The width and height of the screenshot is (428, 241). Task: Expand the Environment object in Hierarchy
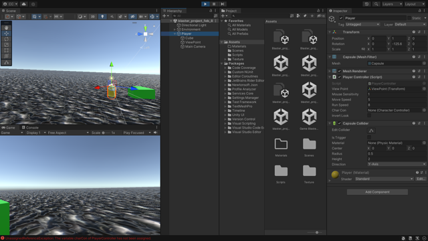175,29
